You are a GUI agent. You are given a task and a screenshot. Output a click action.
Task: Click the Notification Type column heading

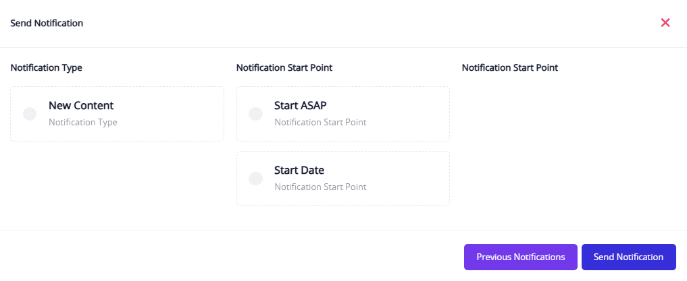coord(47,67)
